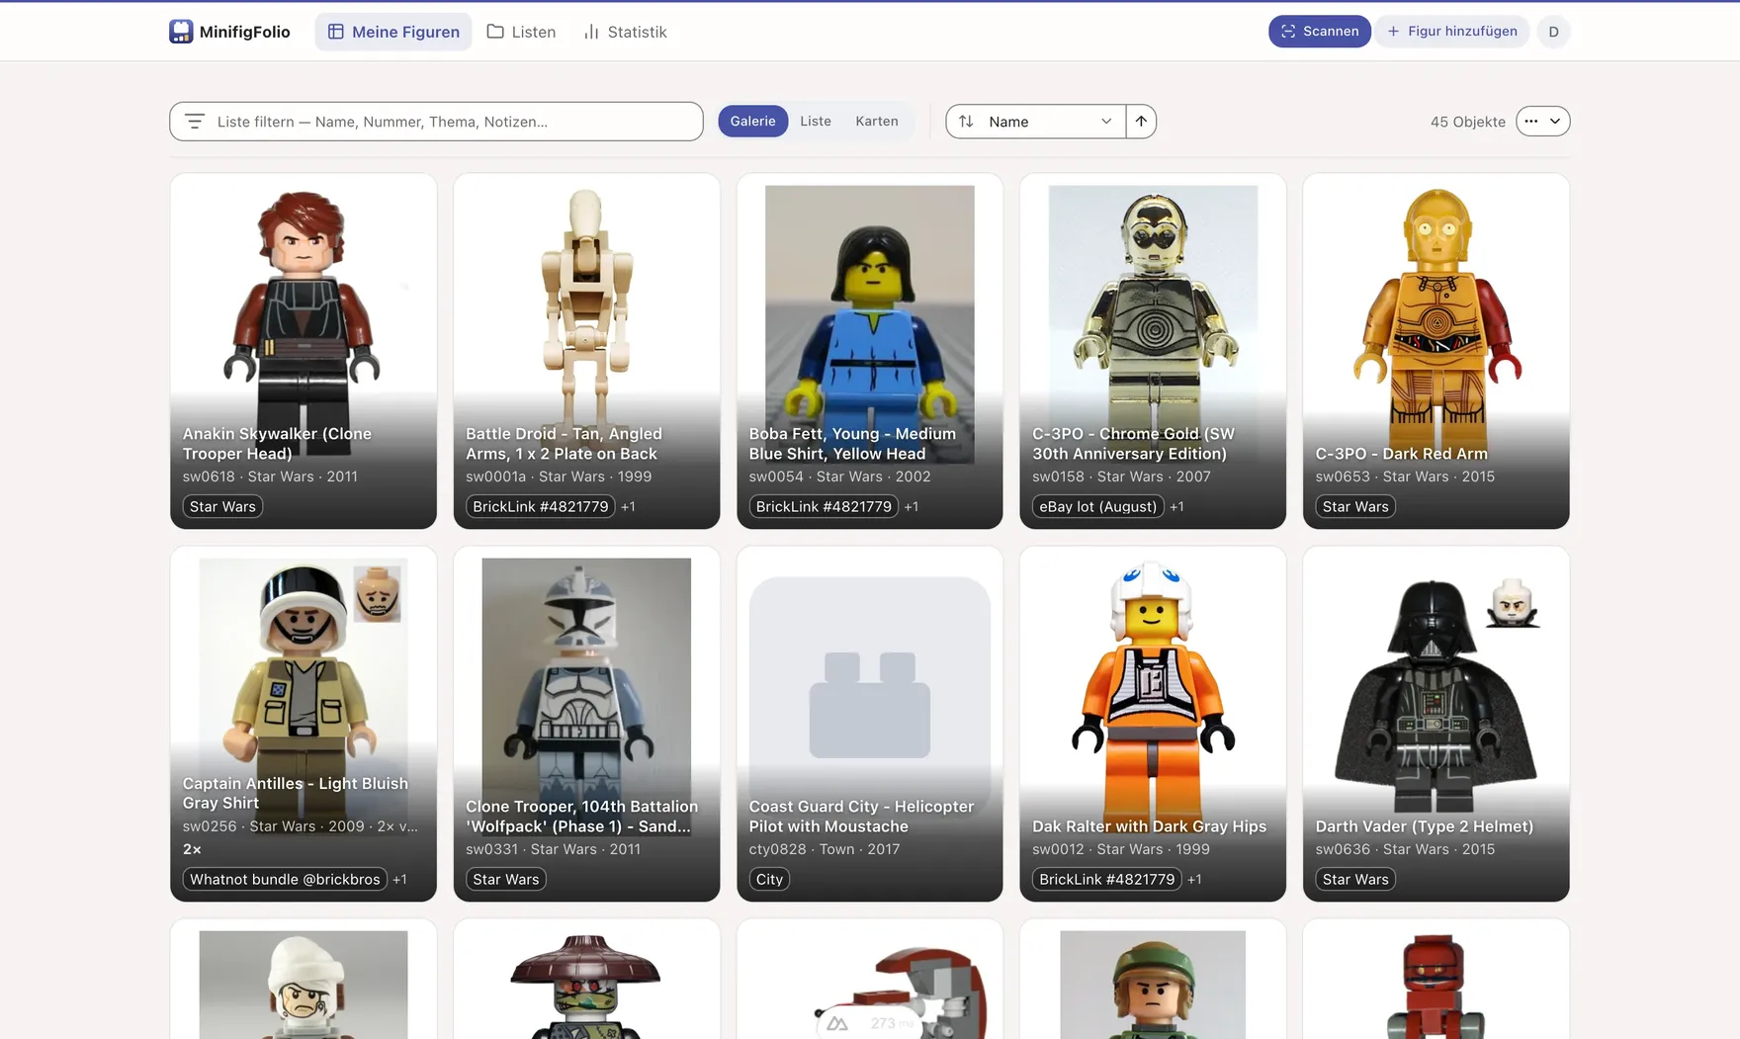Click BrickLink #4821779 tag on Boba Fett card

coord(824,506)
